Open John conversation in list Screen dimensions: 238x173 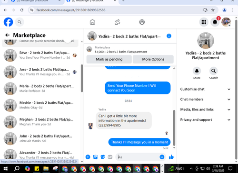click(x=40, y=138)
